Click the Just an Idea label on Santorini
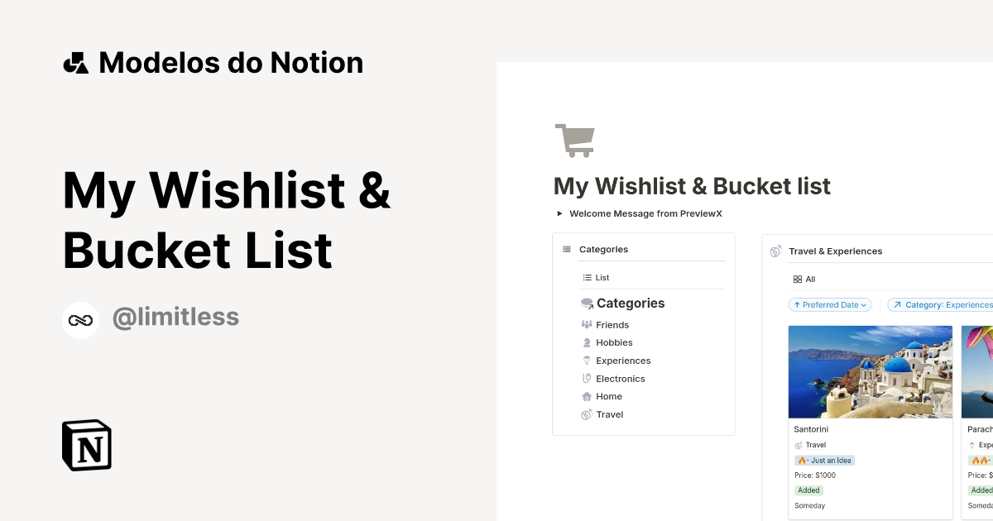The height and width of the screenshot is (521, 993). [x=825, y=460]
